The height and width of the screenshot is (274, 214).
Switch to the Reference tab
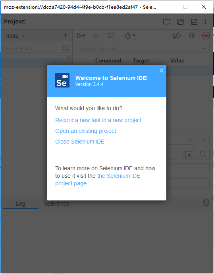tap(56, 204)
